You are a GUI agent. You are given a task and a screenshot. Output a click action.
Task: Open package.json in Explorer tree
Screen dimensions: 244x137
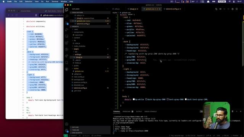(90, 80)
